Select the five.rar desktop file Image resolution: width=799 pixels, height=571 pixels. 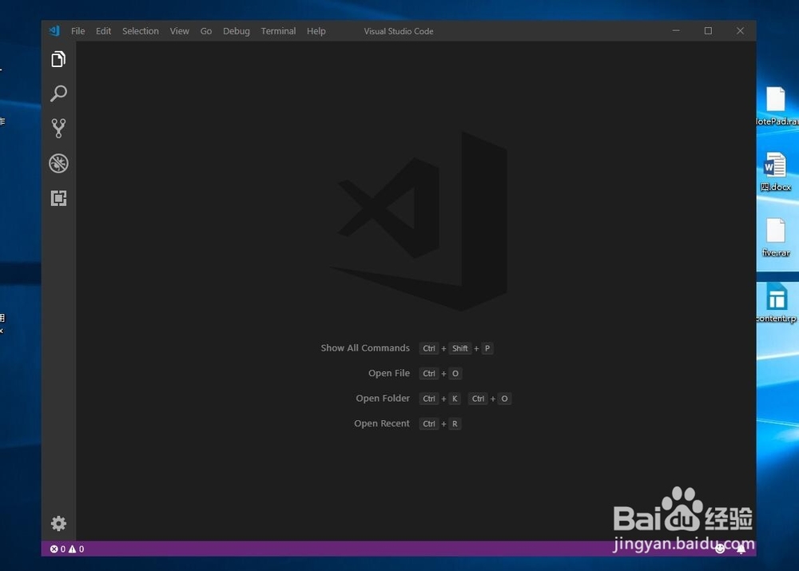click(x=776, y=238)
